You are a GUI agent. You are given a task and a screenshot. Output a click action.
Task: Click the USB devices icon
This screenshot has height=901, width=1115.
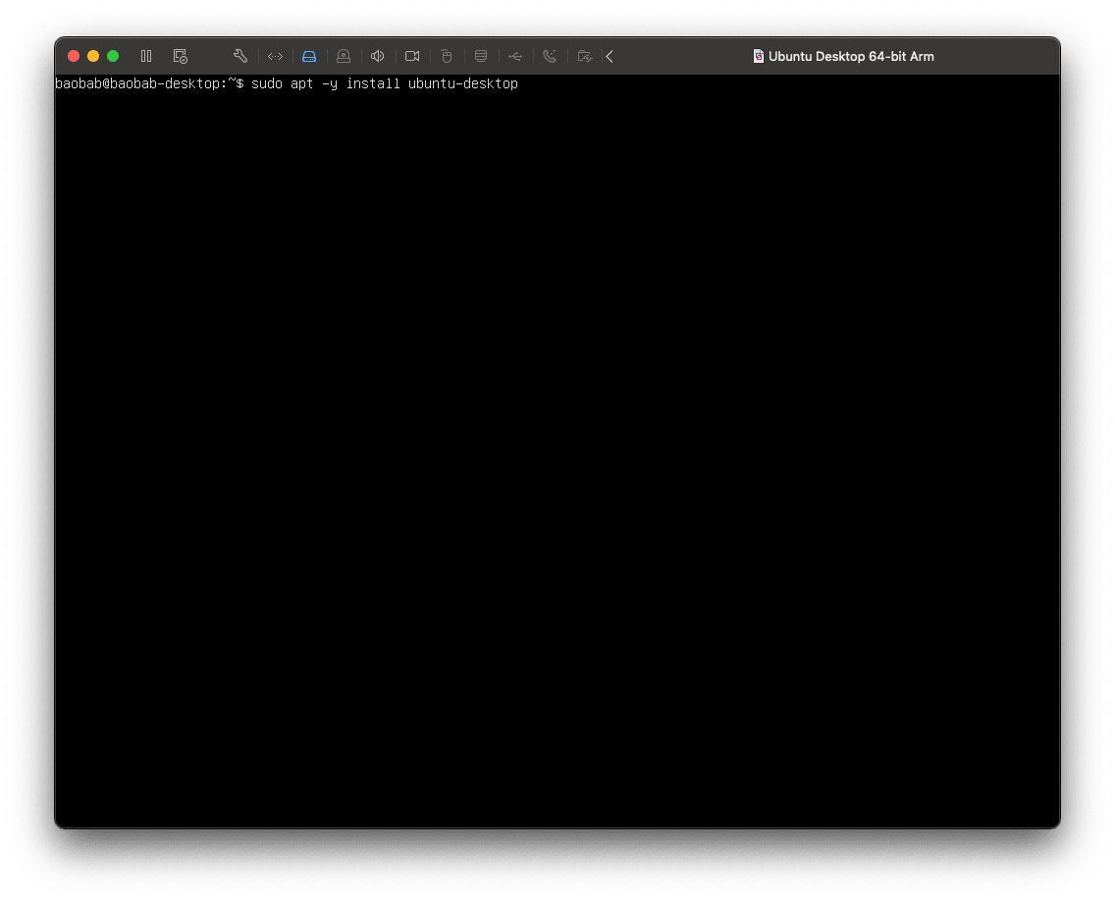515,56
